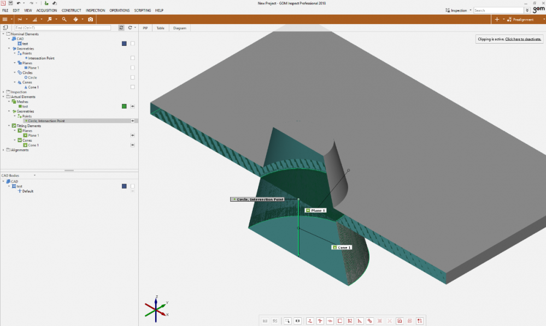The width and height of the screenshot is (546, 326).
Task: Hide fitting element Plane 1 via eye toggle
Action: pos(133,135)
